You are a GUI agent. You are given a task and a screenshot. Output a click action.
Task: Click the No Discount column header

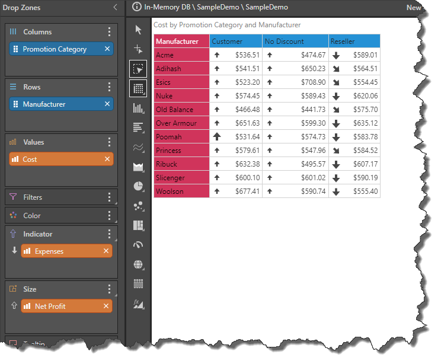click(x=295, y=41)
